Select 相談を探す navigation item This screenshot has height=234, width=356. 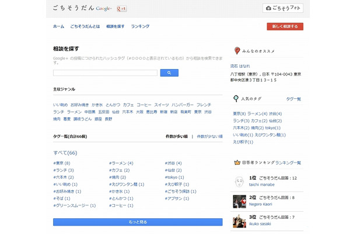tap(116, 26)
